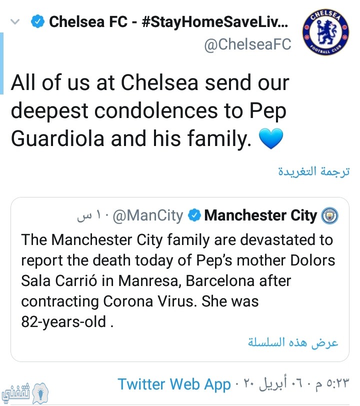Translate the tweet via ترجمة التغريدة
The image size is (360, 406).
click(x=314, y=171)
